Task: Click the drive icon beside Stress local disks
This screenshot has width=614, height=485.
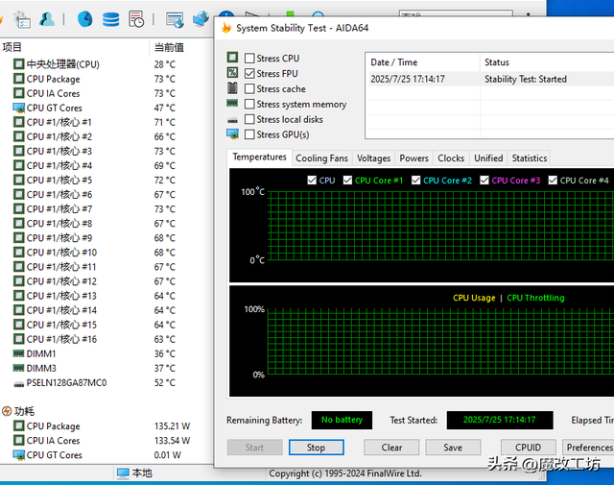Action: click(x=232, y=120)
